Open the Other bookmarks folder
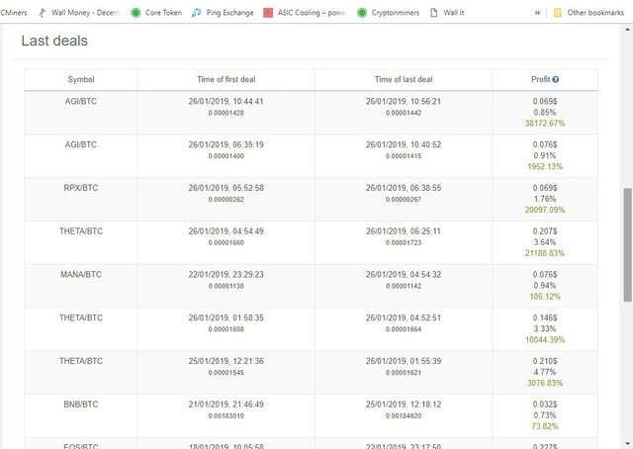 click(x=588, y=13)
